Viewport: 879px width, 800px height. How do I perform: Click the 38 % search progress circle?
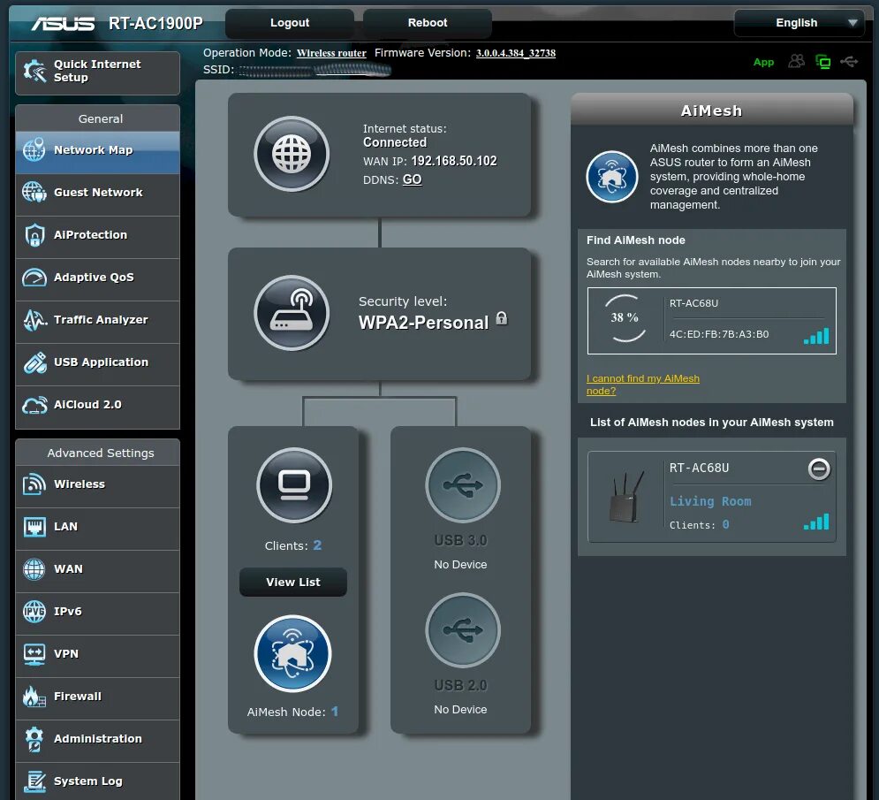pyautogui.click(x=625, y=318)
